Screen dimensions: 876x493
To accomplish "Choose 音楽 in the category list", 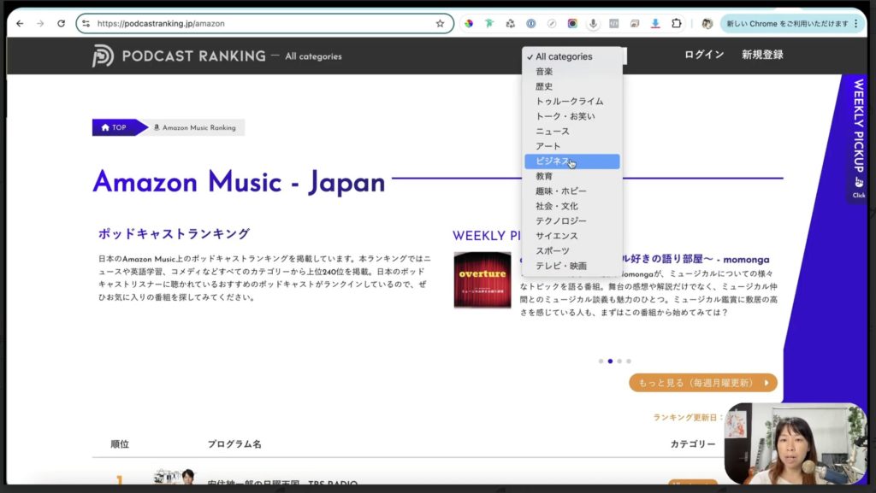I will [544, 72].
